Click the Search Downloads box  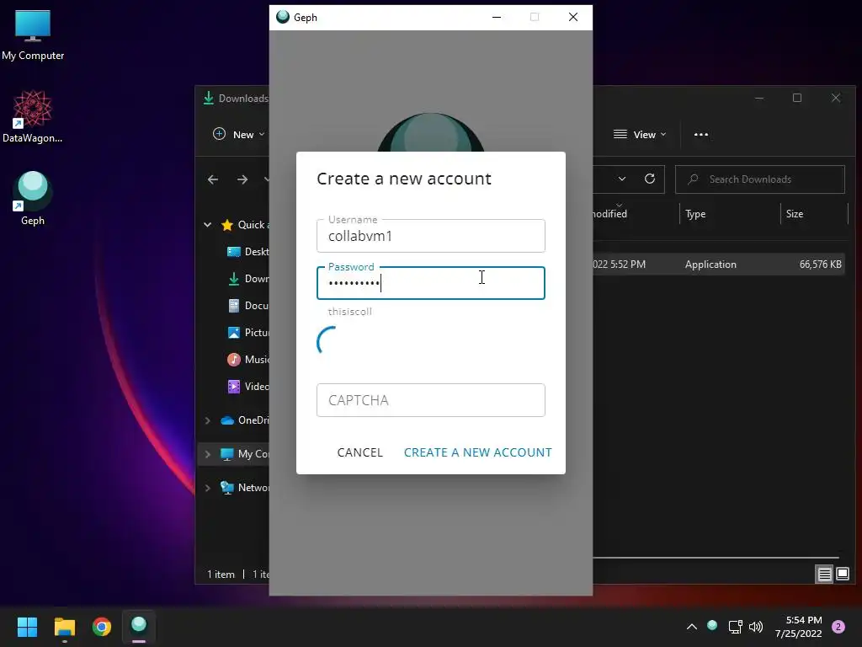pyautogui.click(x=760, y=179)
